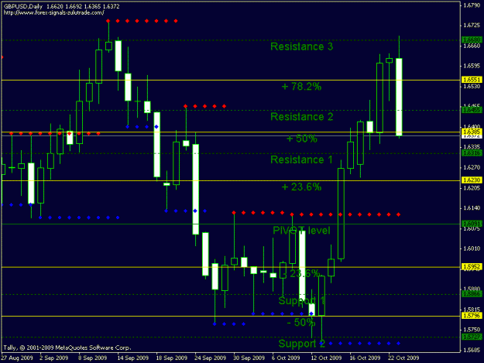Click the yellow 1.6385 price tag
Screen dimensions: 484x363
pos(472,132)
